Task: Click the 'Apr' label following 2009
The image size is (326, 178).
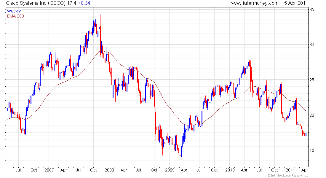Action: tap(184, 170)
